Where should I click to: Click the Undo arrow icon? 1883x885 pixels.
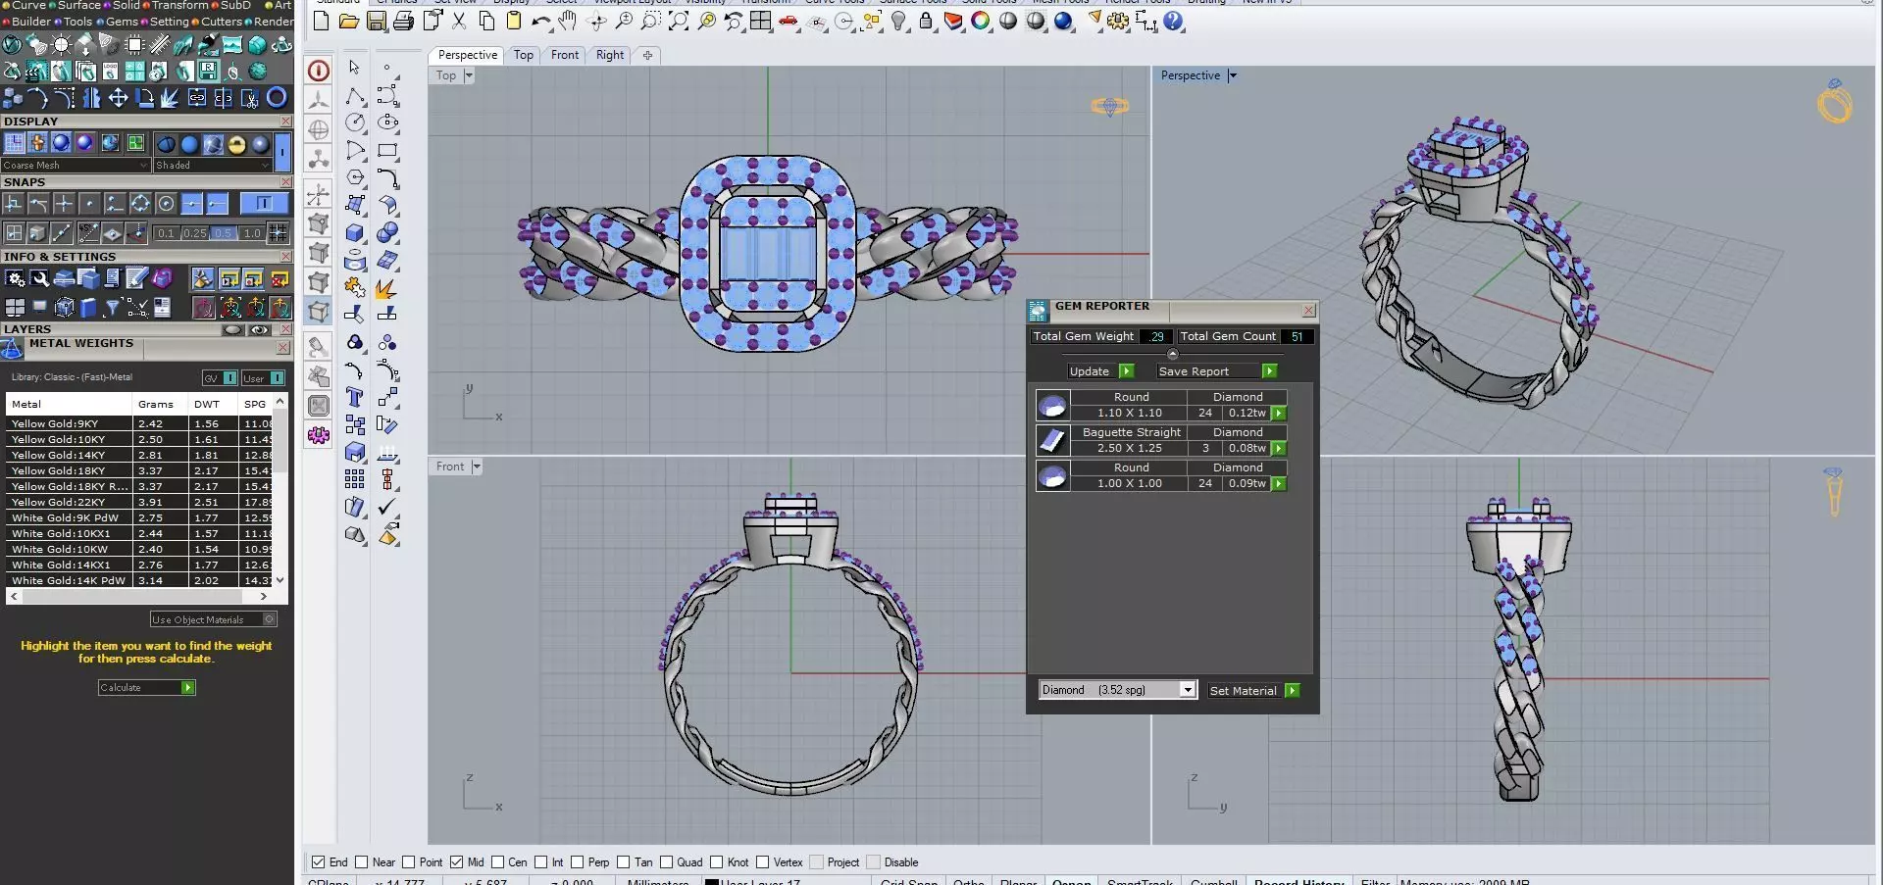coord(540,21)
